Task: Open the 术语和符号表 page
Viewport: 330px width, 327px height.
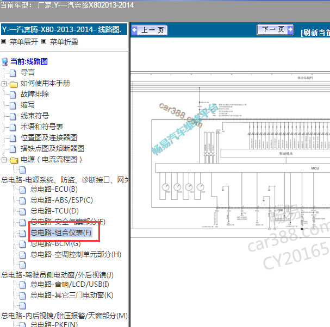Action: (42, 127)
